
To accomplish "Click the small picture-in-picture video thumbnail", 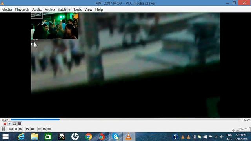I will pos(55,25).
